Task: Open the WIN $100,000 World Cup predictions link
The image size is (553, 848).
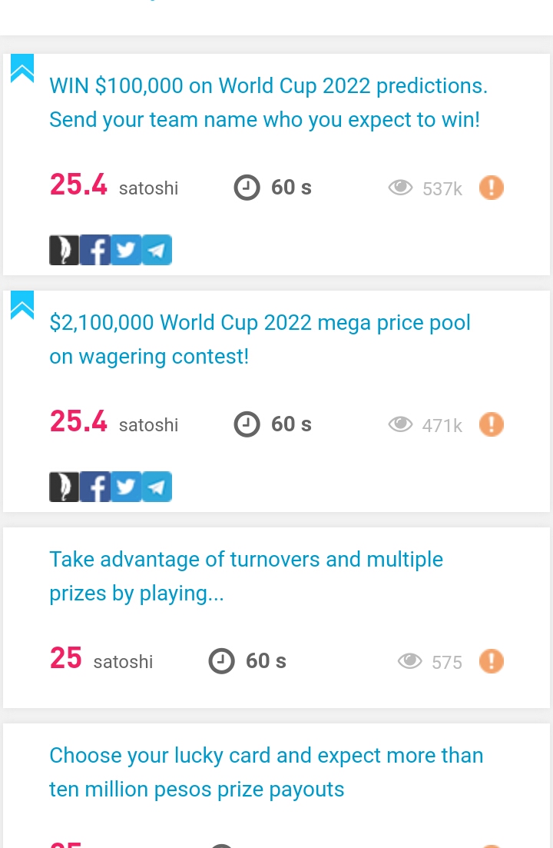Action: point(268,103)
